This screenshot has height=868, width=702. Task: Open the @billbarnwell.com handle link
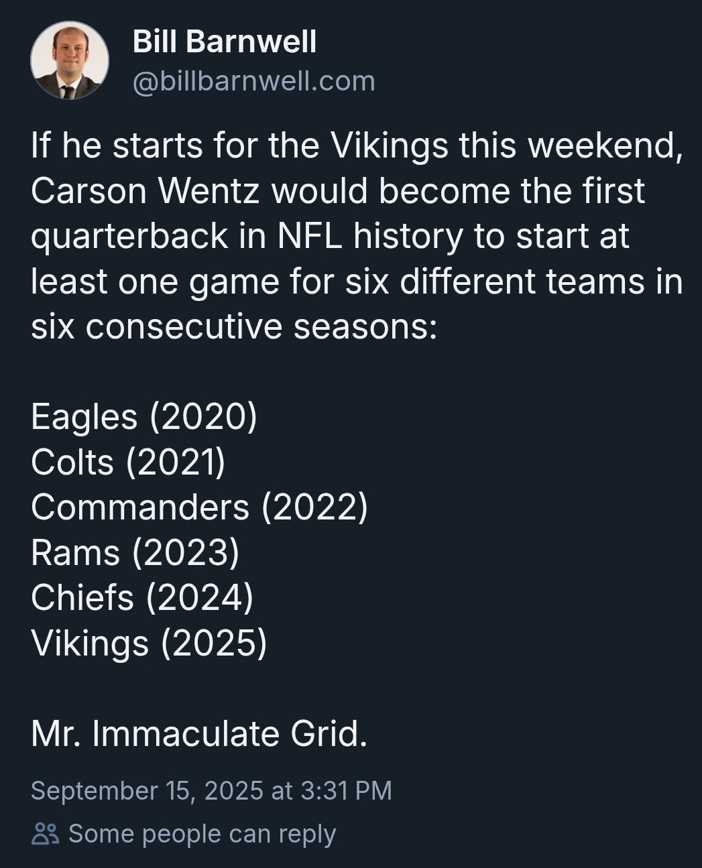tap(253, 81)
